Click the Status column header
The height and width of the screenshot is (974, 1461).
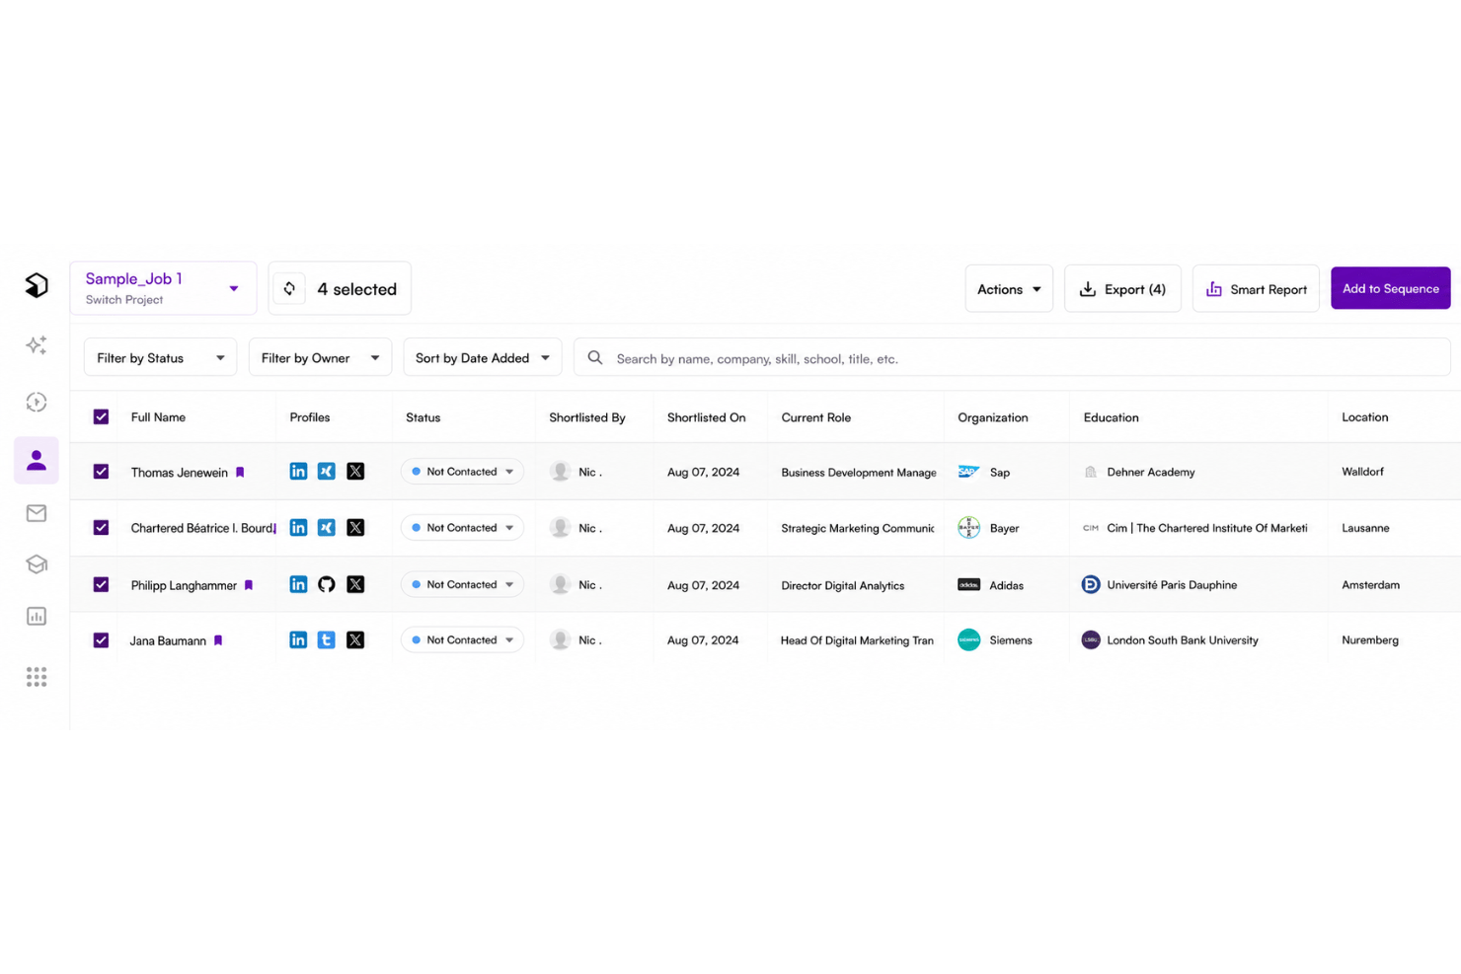coord(423,417)
